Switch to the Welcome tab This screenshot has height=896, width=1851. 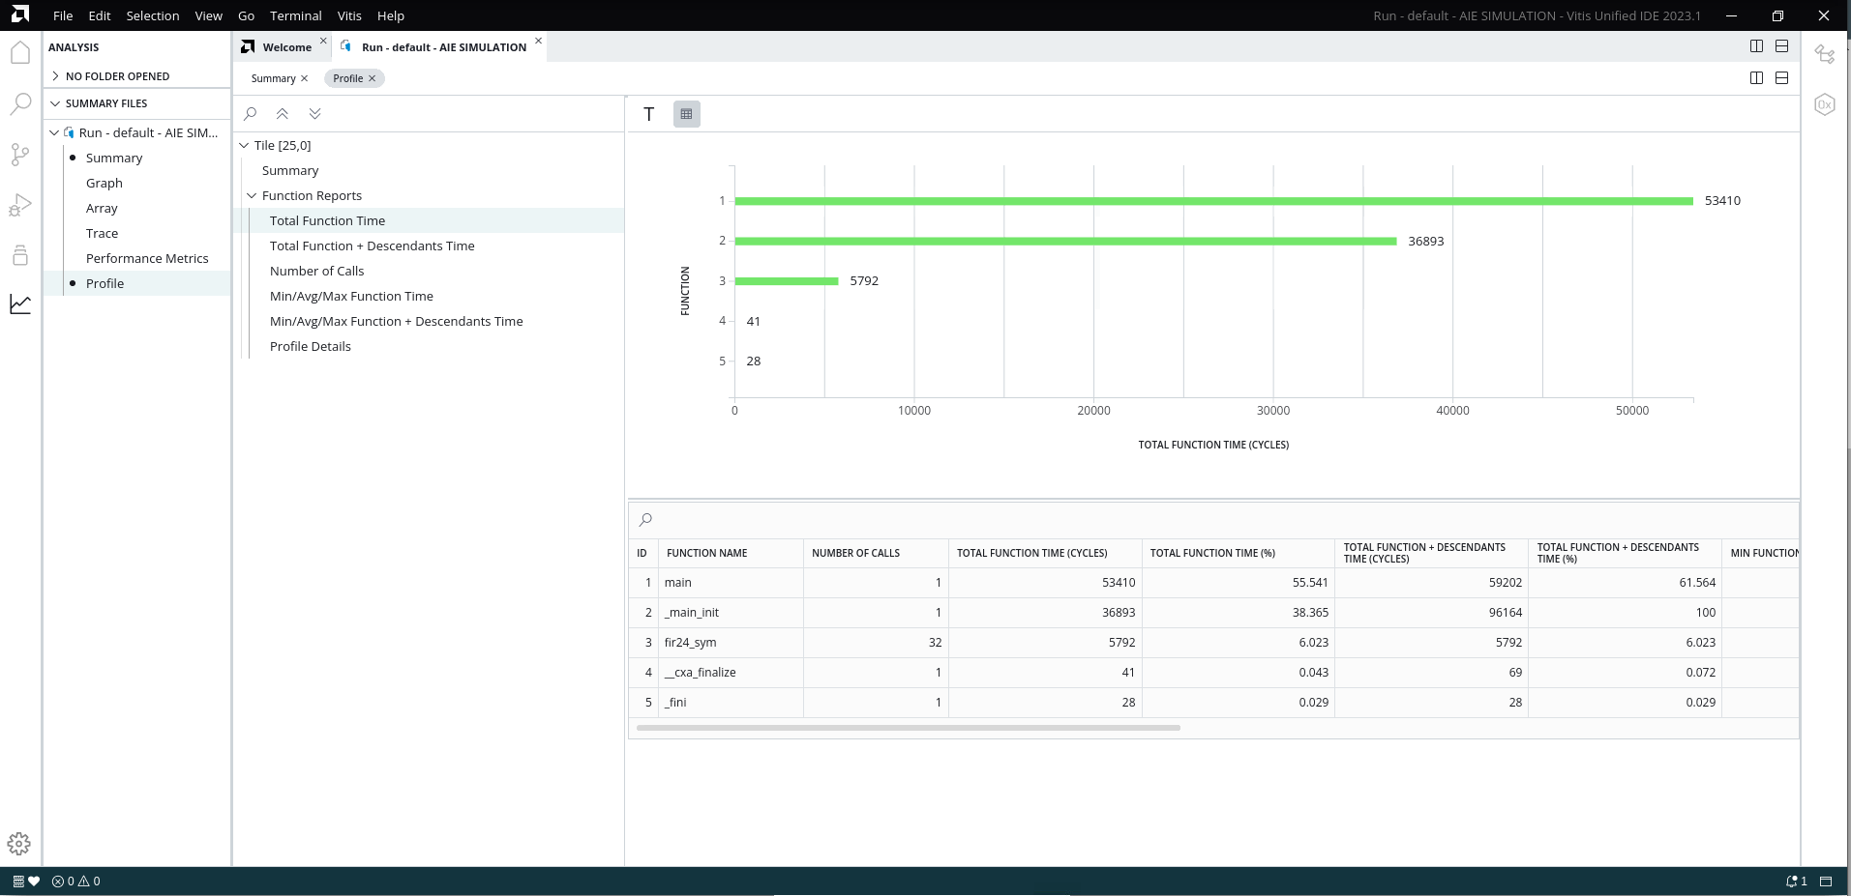point(286,47)
